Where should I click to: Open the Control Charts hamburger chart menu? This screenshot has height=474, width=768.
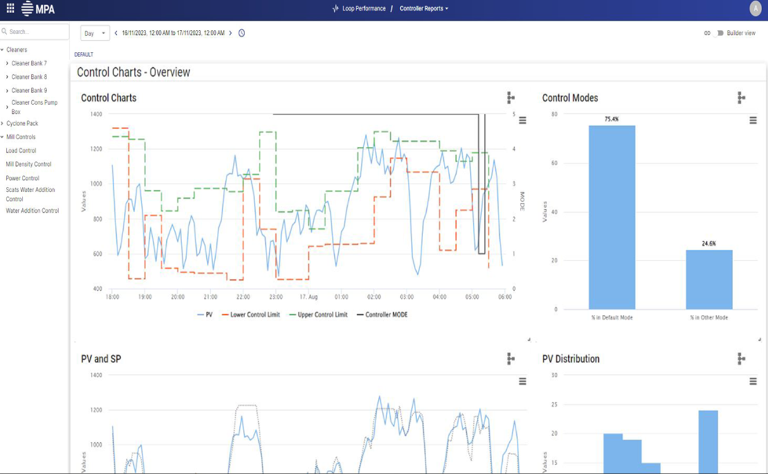(522, 120)
